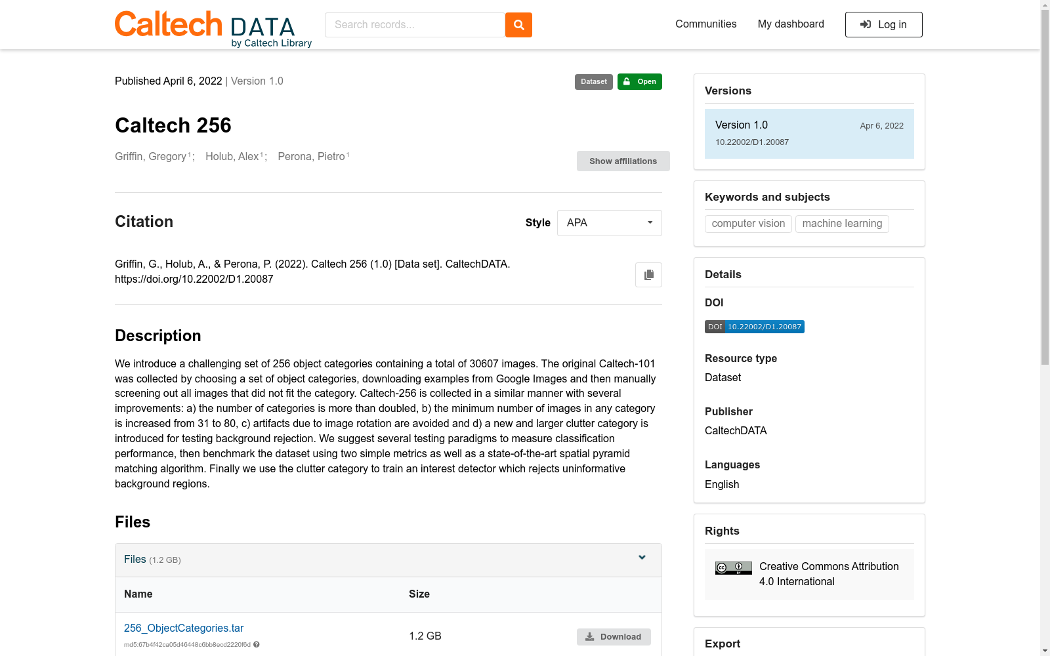Click the Files (1.2 GB) header
Screen dimensions: 1050x656
pos(388,560)
